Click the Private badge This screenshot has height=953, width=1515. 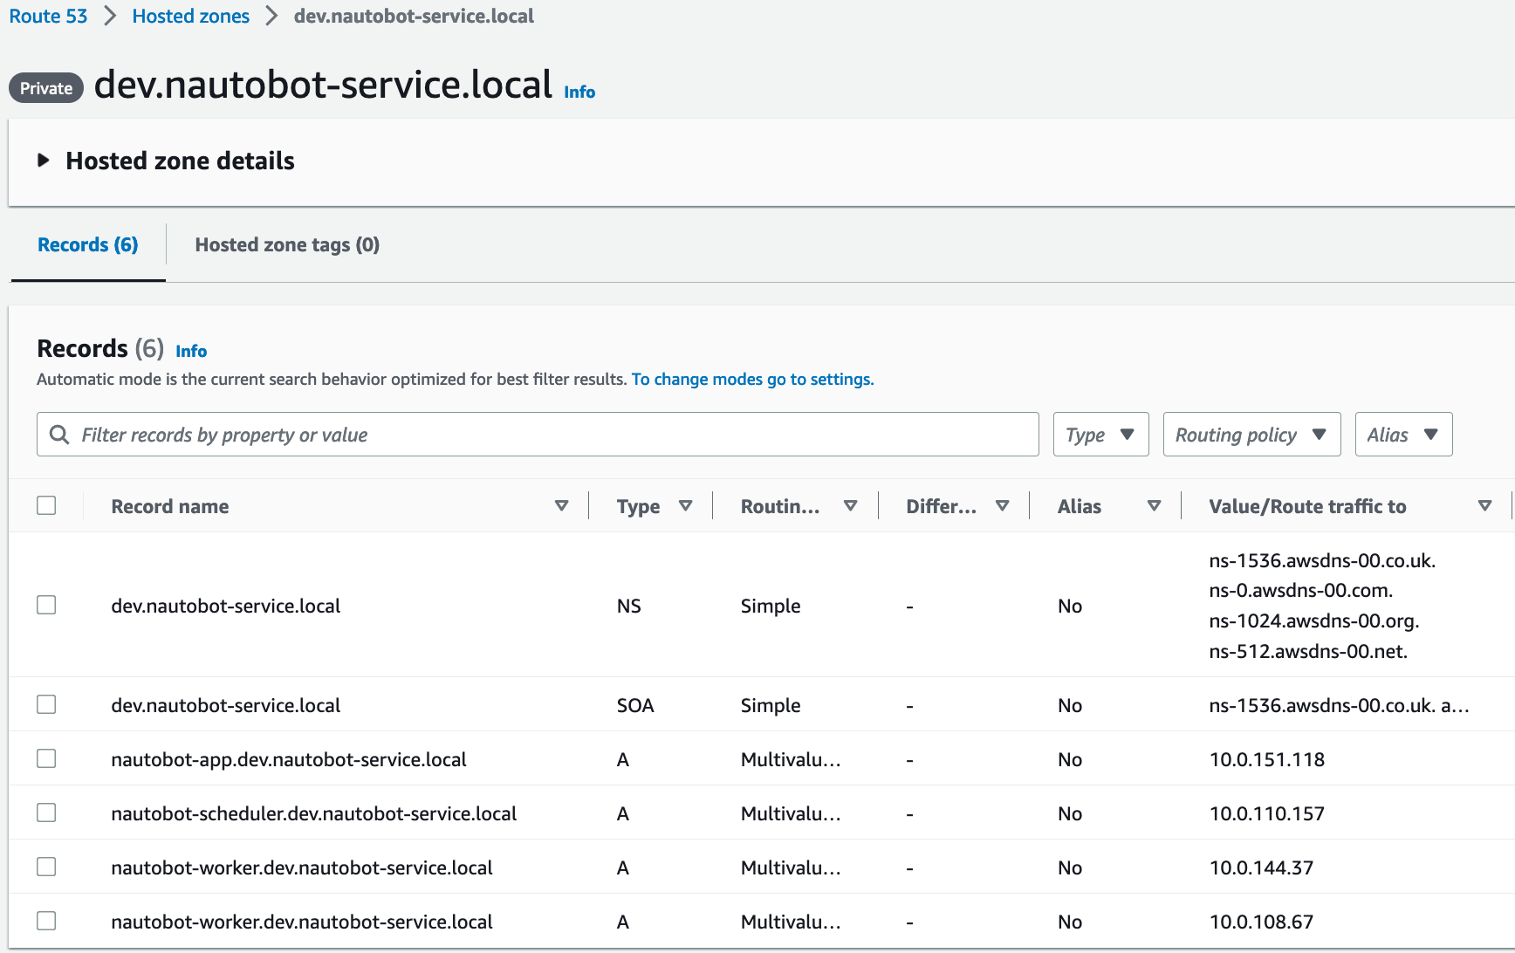(46, 88)
